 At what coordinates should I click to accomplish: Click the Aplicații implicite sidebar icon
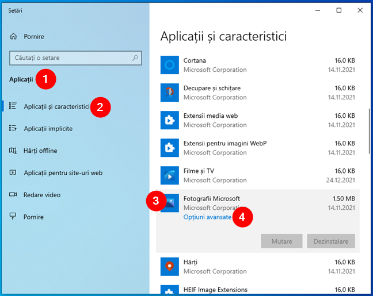click(13, 128)
